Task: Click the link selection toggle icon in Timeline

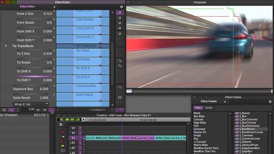Action: click(x=63, y=150)
